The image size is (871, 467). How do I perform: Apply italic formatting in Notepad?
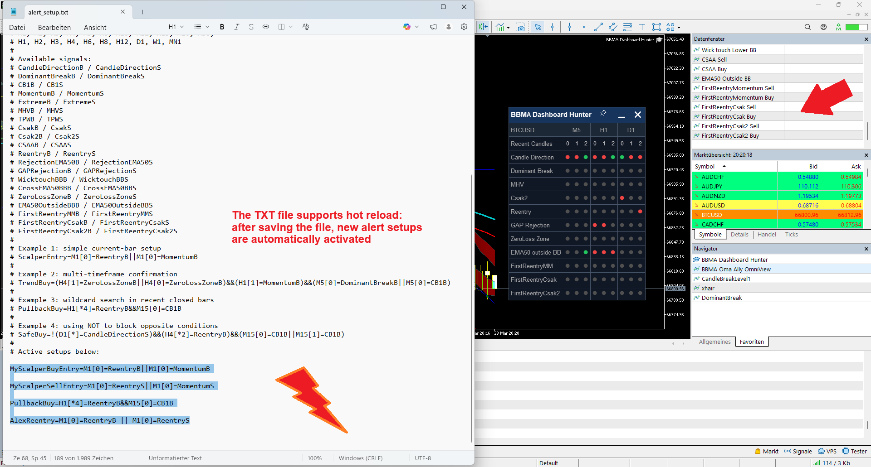236,27
